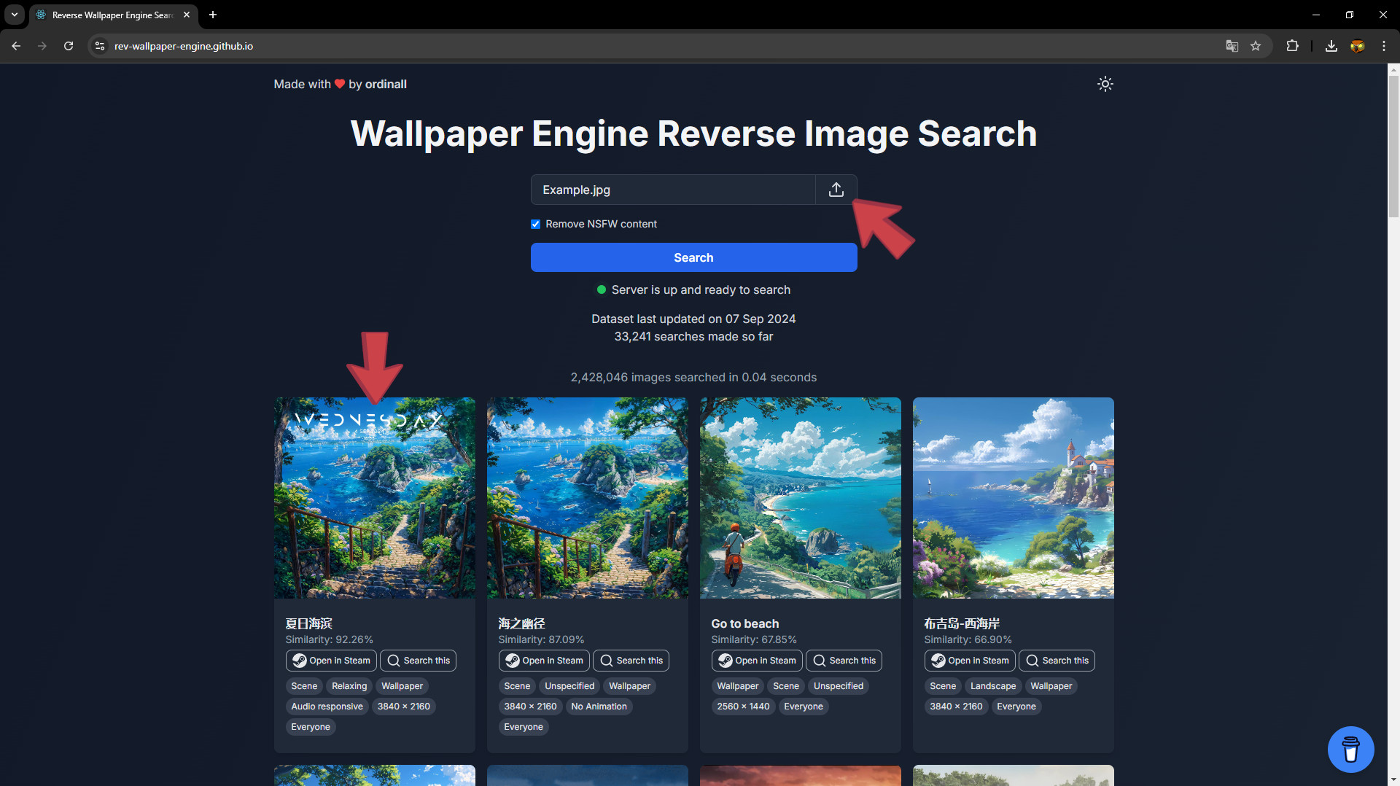Image resolution: width=1400 pixels, height=786 pixels.
Task: Open the Buy Me a Coffee floating button
Action: point(1350,749)
